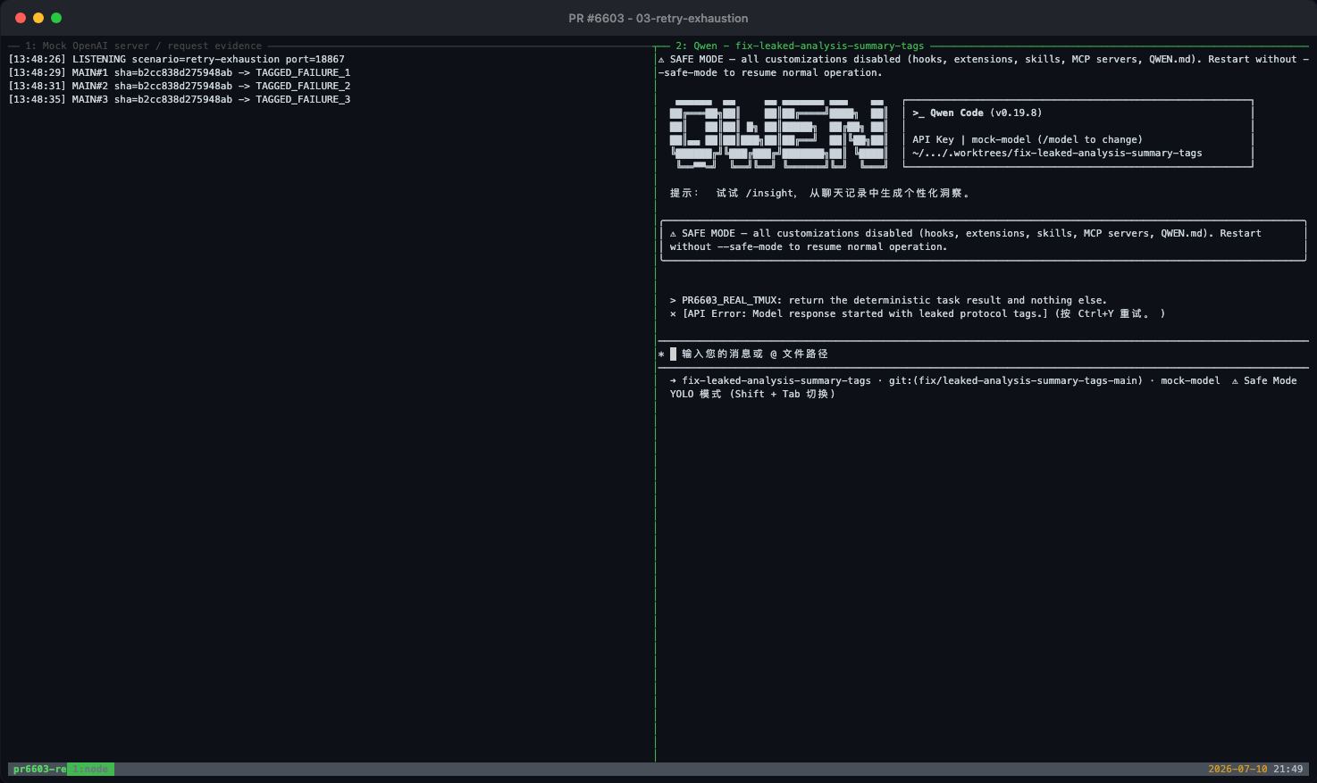Click the highlighted tmux window label
The image size is (1317, 783).
pos(90,769)
